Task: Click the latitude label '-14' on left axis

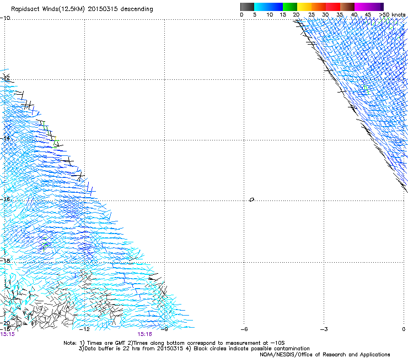Action: (6, 138)
